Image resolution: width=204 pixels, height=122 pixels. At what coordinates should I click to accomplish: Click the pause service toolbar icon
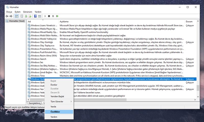click(x=53, y=16)
